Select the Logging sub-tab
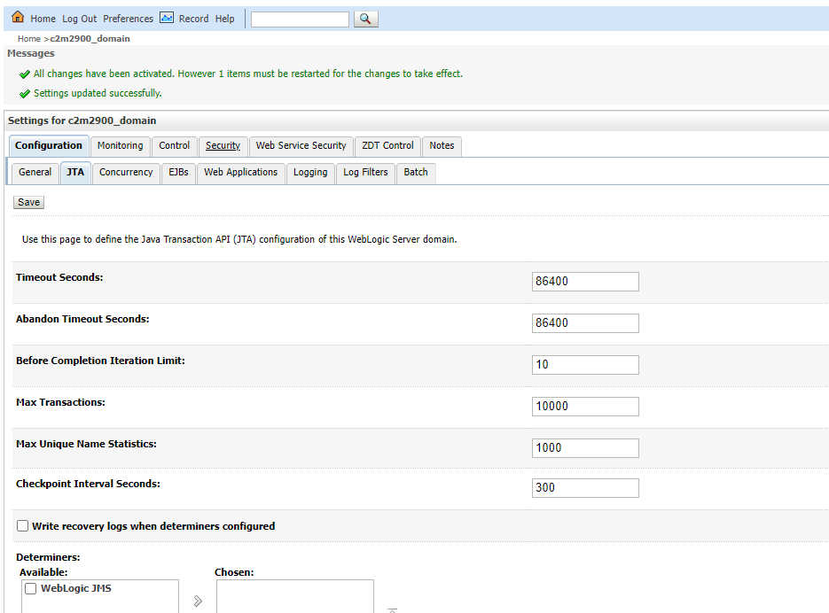Screen dimensions: 829x613 (x=310, y=172)
